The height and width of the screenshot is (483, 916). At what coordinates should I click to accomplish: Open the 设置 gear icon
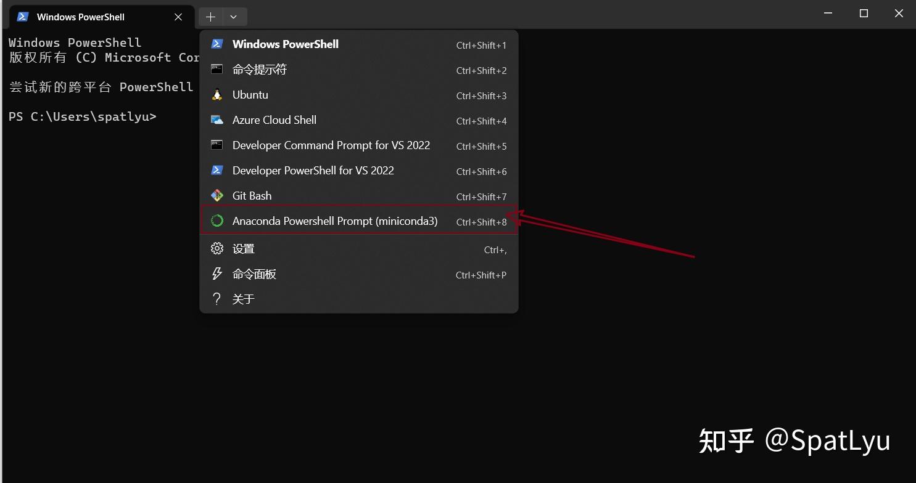pos(217,248)
